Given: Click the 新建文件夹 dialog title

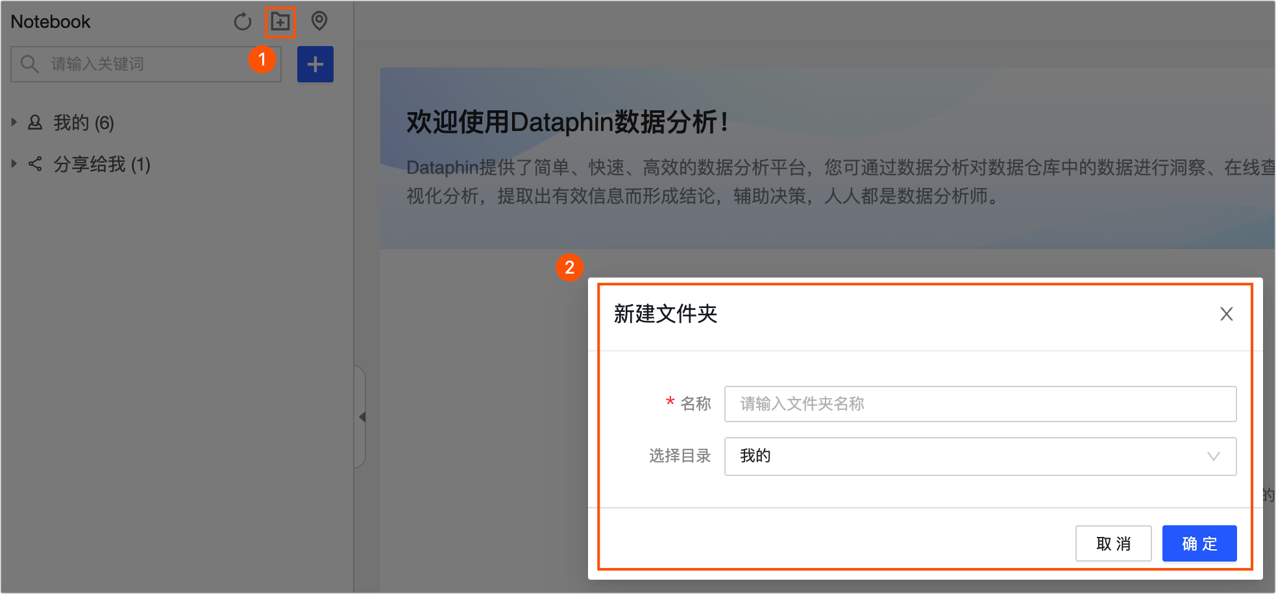Looking at the screenshot, I should pos(665,315).
